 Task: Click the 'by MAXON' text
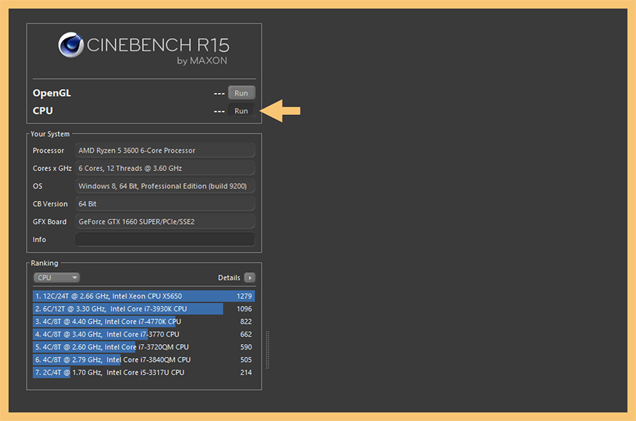pos(202,61)
